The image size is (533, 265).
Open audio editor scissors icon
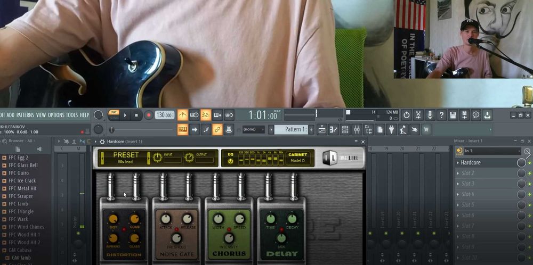[x=418, y=115]
